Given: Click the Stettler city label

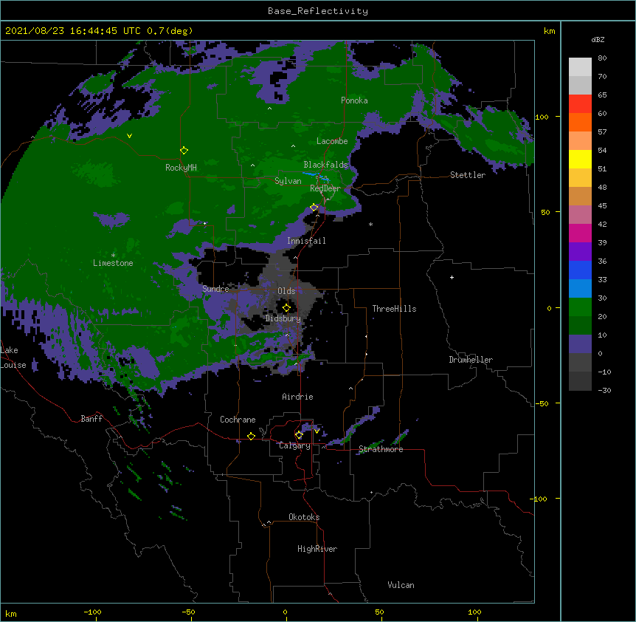Looking at the screenshot, I should click(x=468, y=175).
